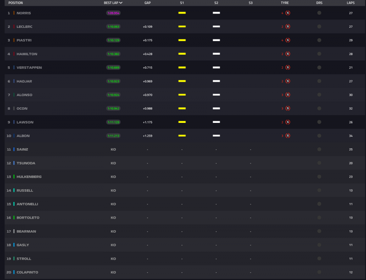Click the +0.109 gap for Leclerc

[147, 27]
